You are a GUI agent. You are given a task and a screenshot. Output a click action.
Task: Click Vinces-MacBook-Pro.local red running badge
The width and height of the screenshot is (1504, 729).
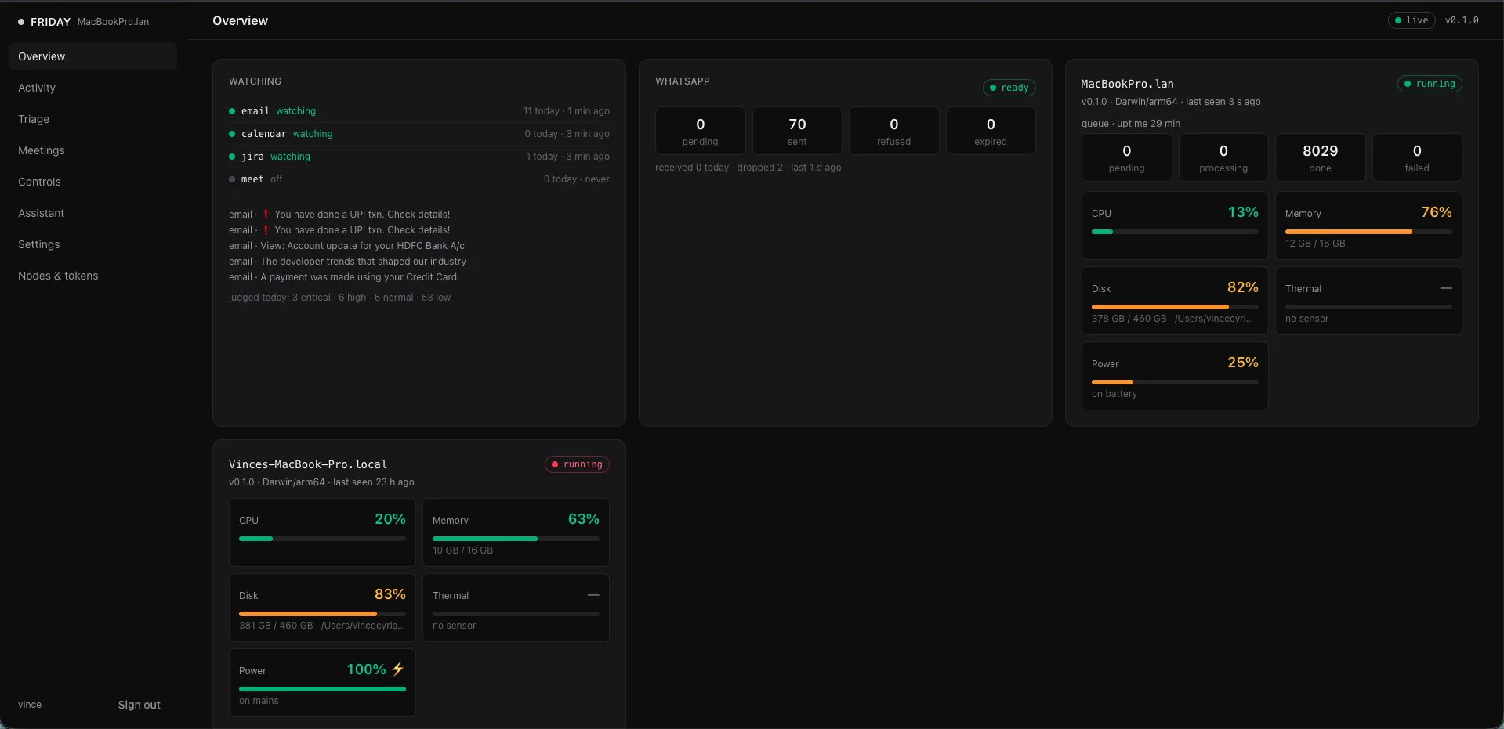[577, 464]
